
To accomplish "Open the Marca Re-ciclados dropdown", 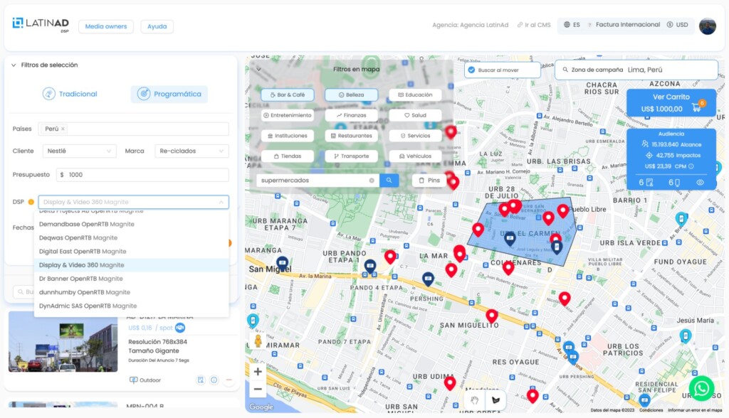I will coord(192,151).
